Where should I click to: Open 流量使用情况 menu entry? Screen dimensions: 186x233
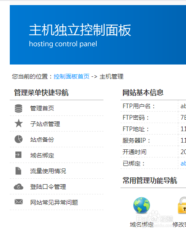pos(48,171)
